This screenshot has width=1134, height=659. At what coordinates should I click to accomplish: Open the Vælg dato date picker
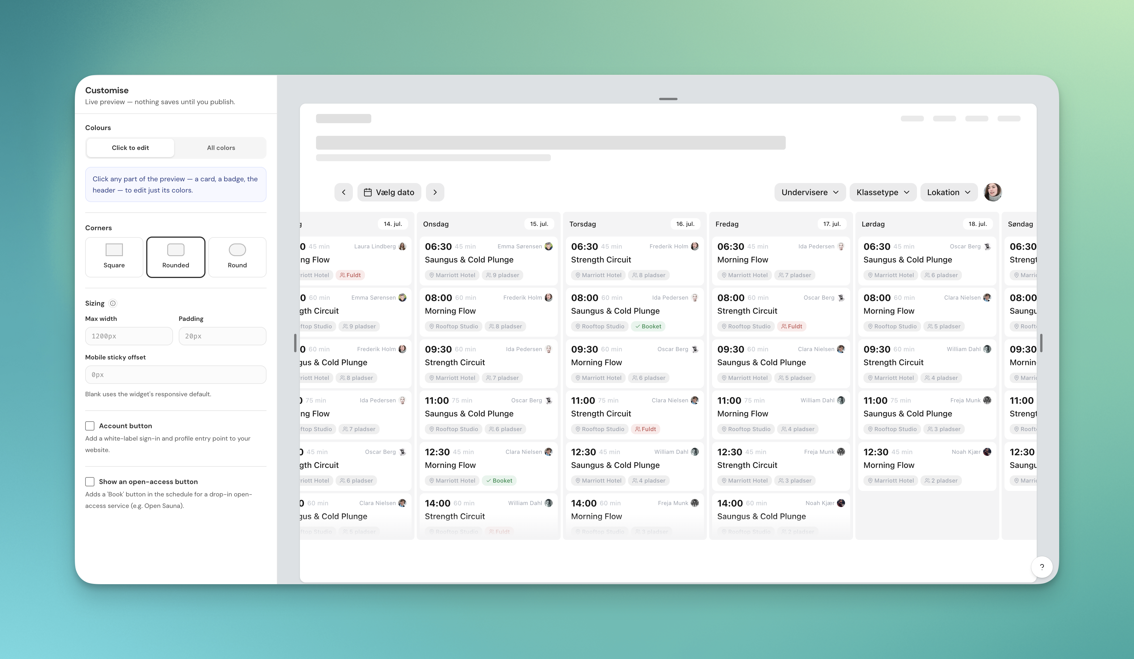[389, 192]
